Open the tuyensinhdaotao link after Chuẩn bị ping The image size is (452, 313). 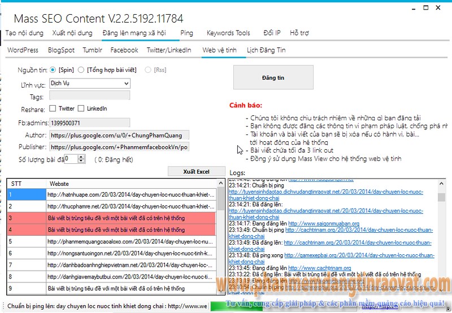point(326,195)
